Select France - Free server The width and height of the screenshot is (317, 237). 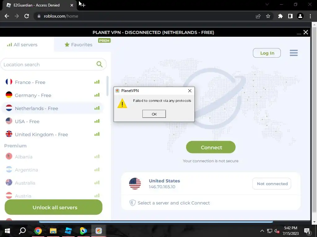[x=53, y=82]
